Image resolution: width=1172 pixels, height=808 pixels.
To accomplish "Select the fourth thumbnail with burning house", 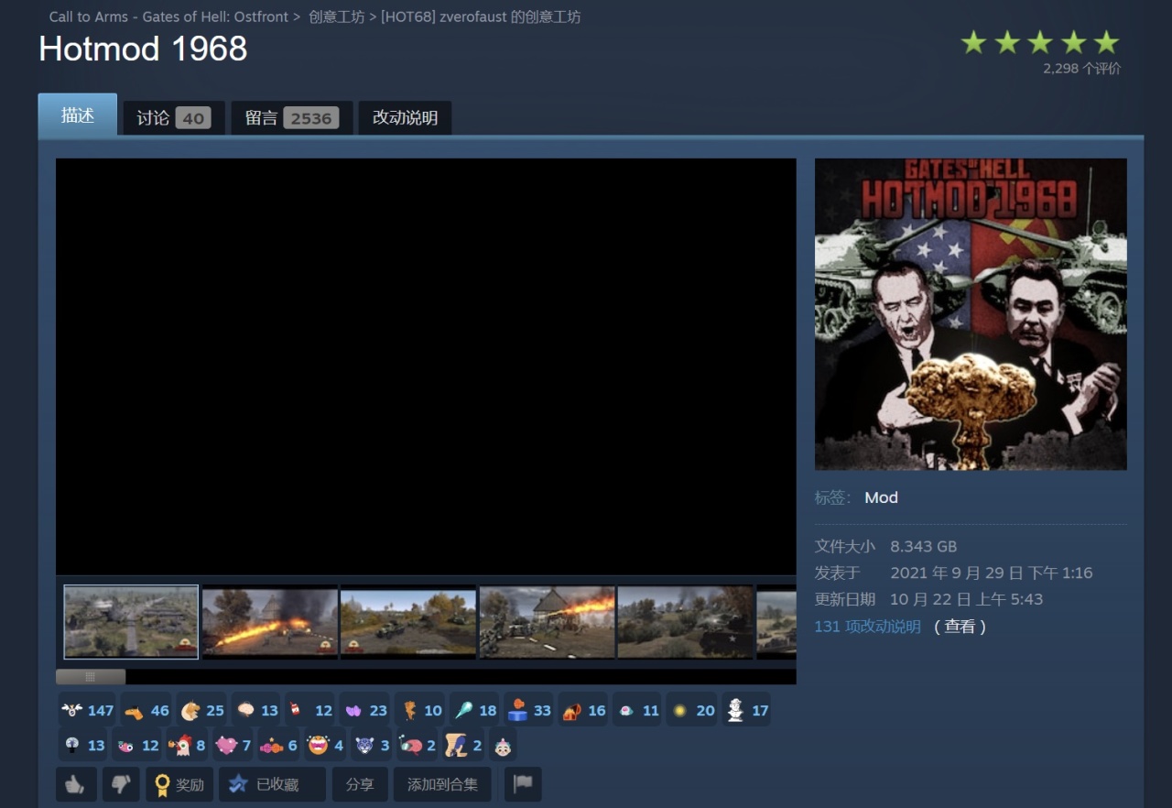I will pyautogui.click(x=547, y=622).
